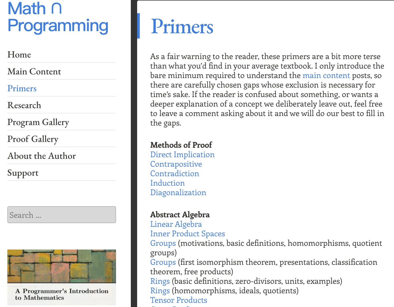This screenshot has height=307, width=394.
Task: Click the Programmer's Introduction book cover
Action: coord(61,277)
